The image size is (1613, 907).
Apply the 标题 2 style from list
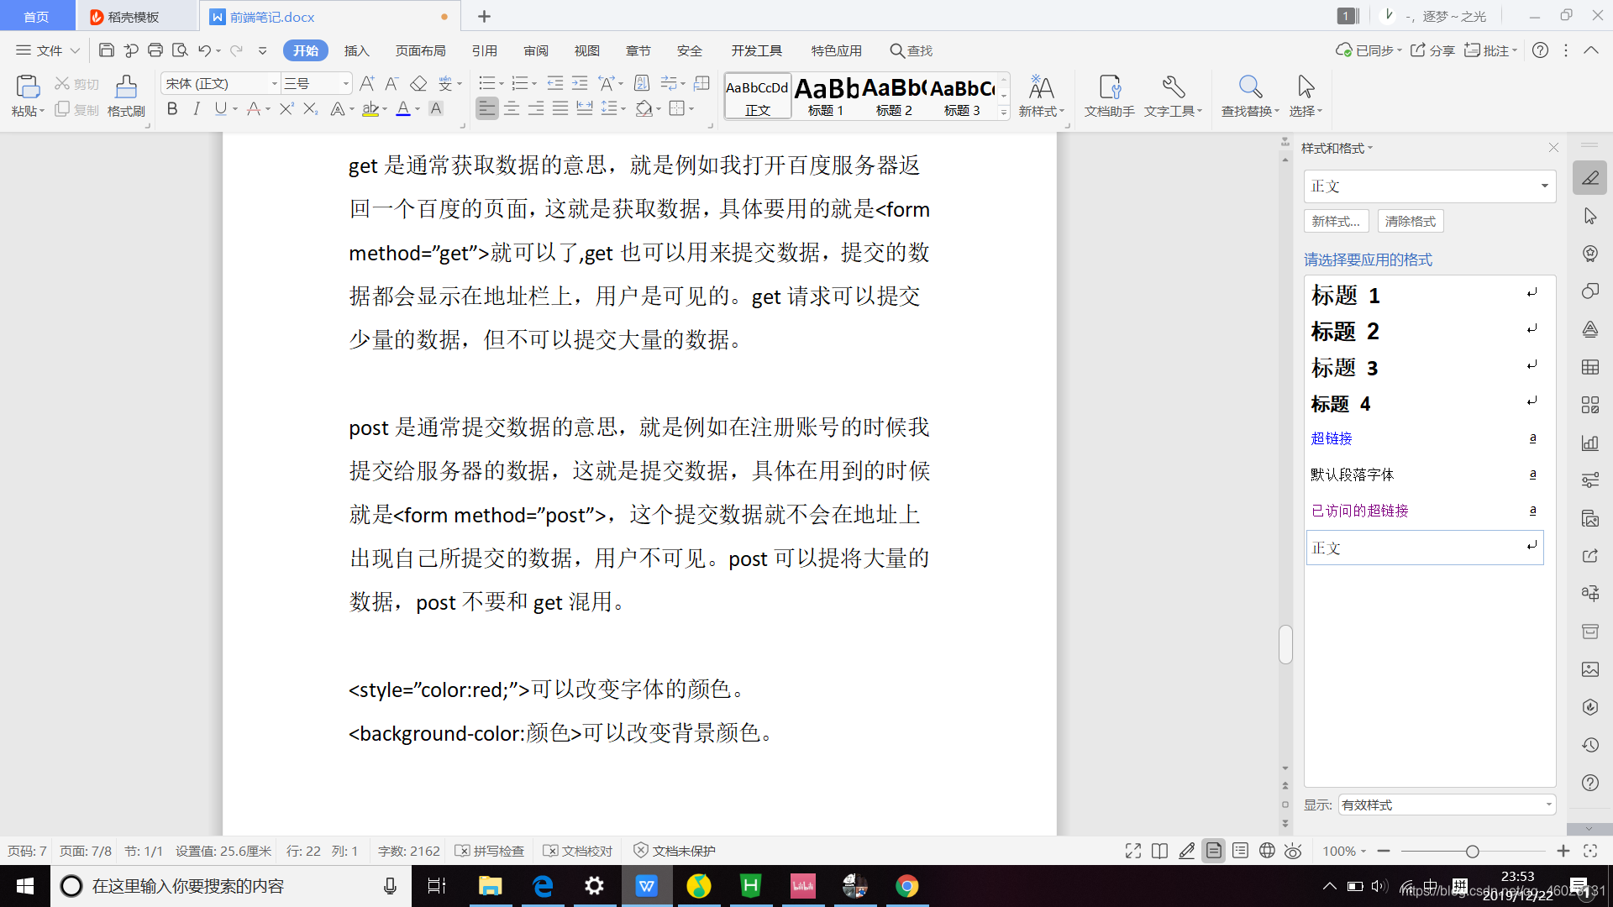(1345, 332)
